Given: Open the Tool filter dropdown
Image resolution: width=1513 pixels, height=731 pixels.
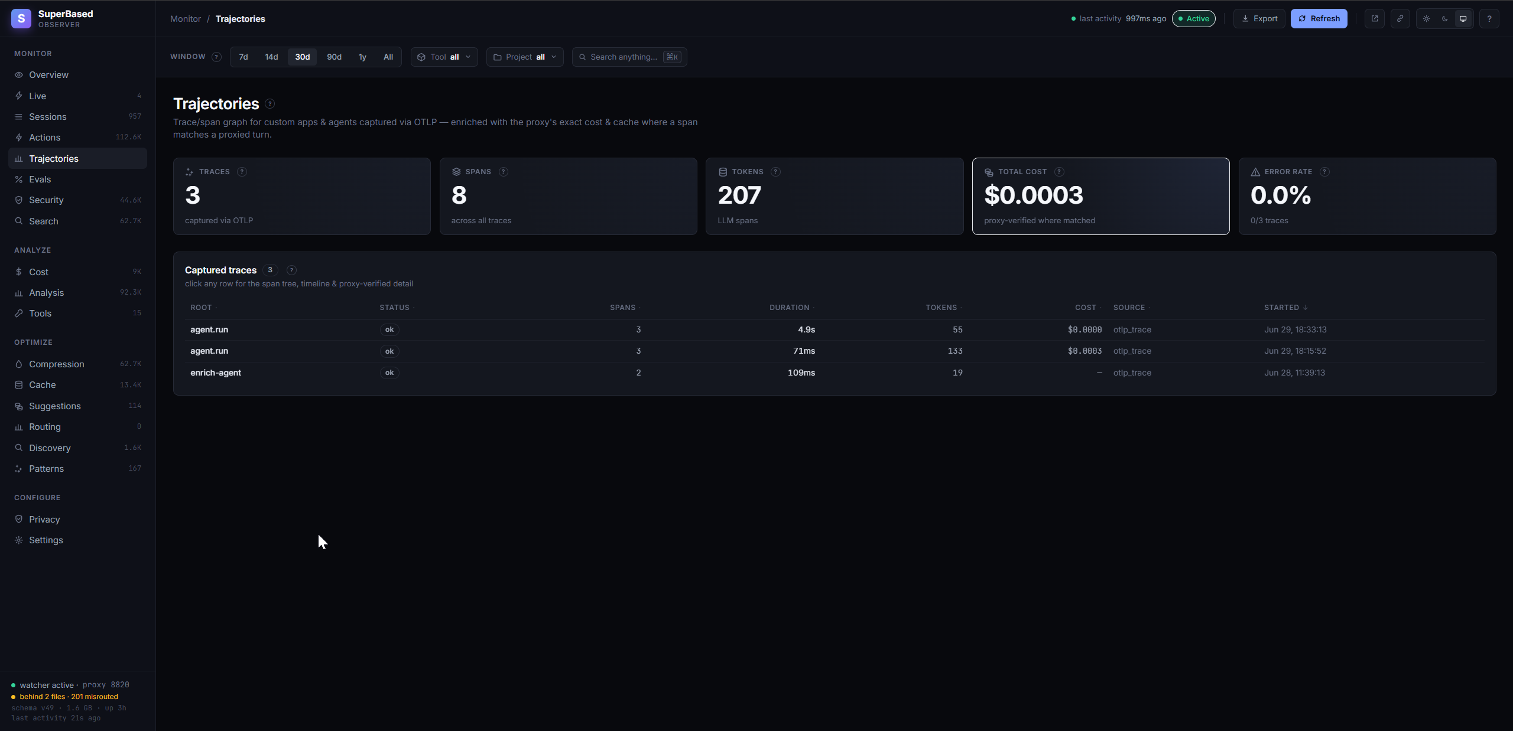Looking at the screenshot, I should (x=444, y=57).
